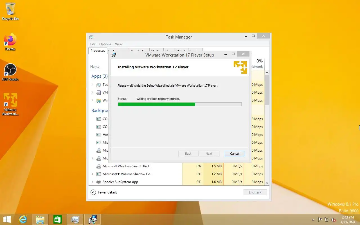Screen dimensions: 360x225
Task: Open the Options menu in Task Manager
Action: pyautogui.click(x=105, y=44)
